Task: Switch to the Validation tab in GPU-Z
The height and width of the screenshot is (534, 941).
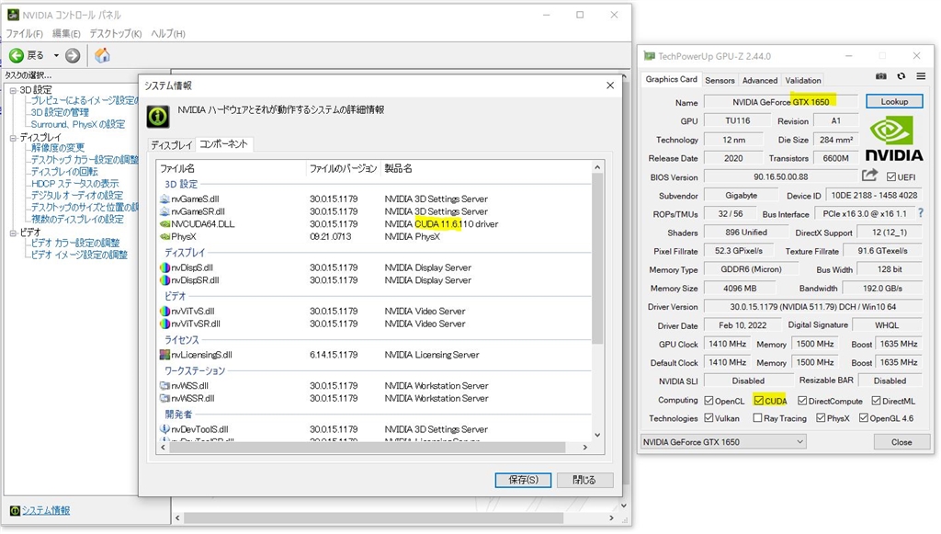Action: point(803,80)
